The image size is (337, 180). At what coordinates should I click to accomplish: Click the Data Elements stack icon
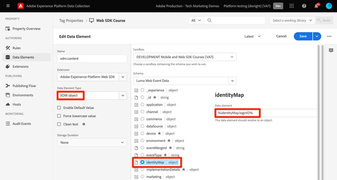(8, 57)
